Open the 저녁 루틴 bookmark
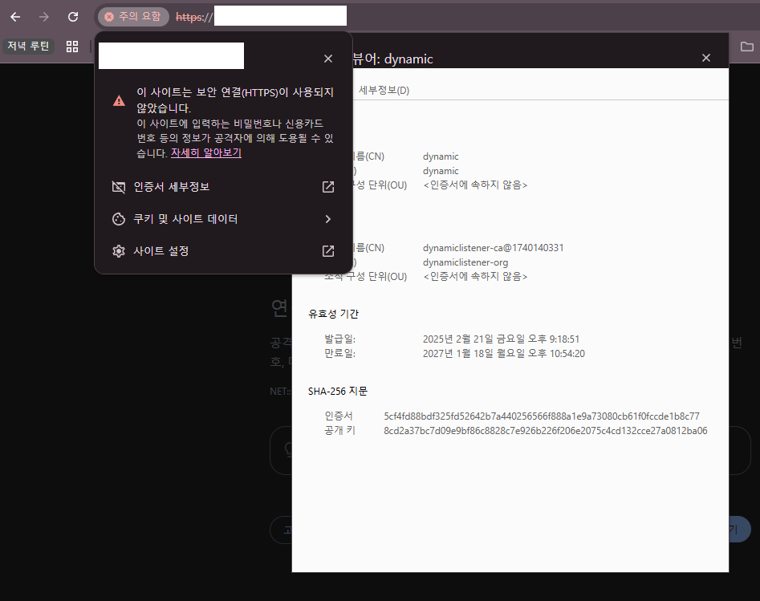Image resolution: width=760 pixels, height=601 pixels. (x=28, y=46)
